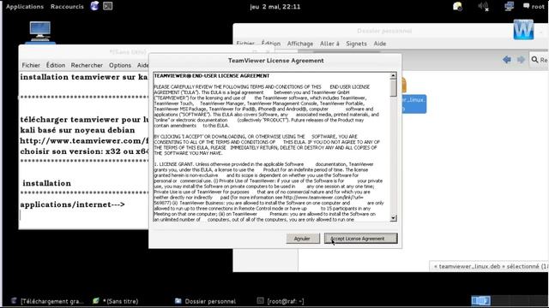Click the forward arrow in file manager
Viewport: 549px width, 308px height.
click(x=521, y=60)
